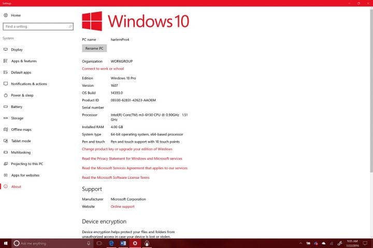Open the Windows Start menu

tap(6, 243)
